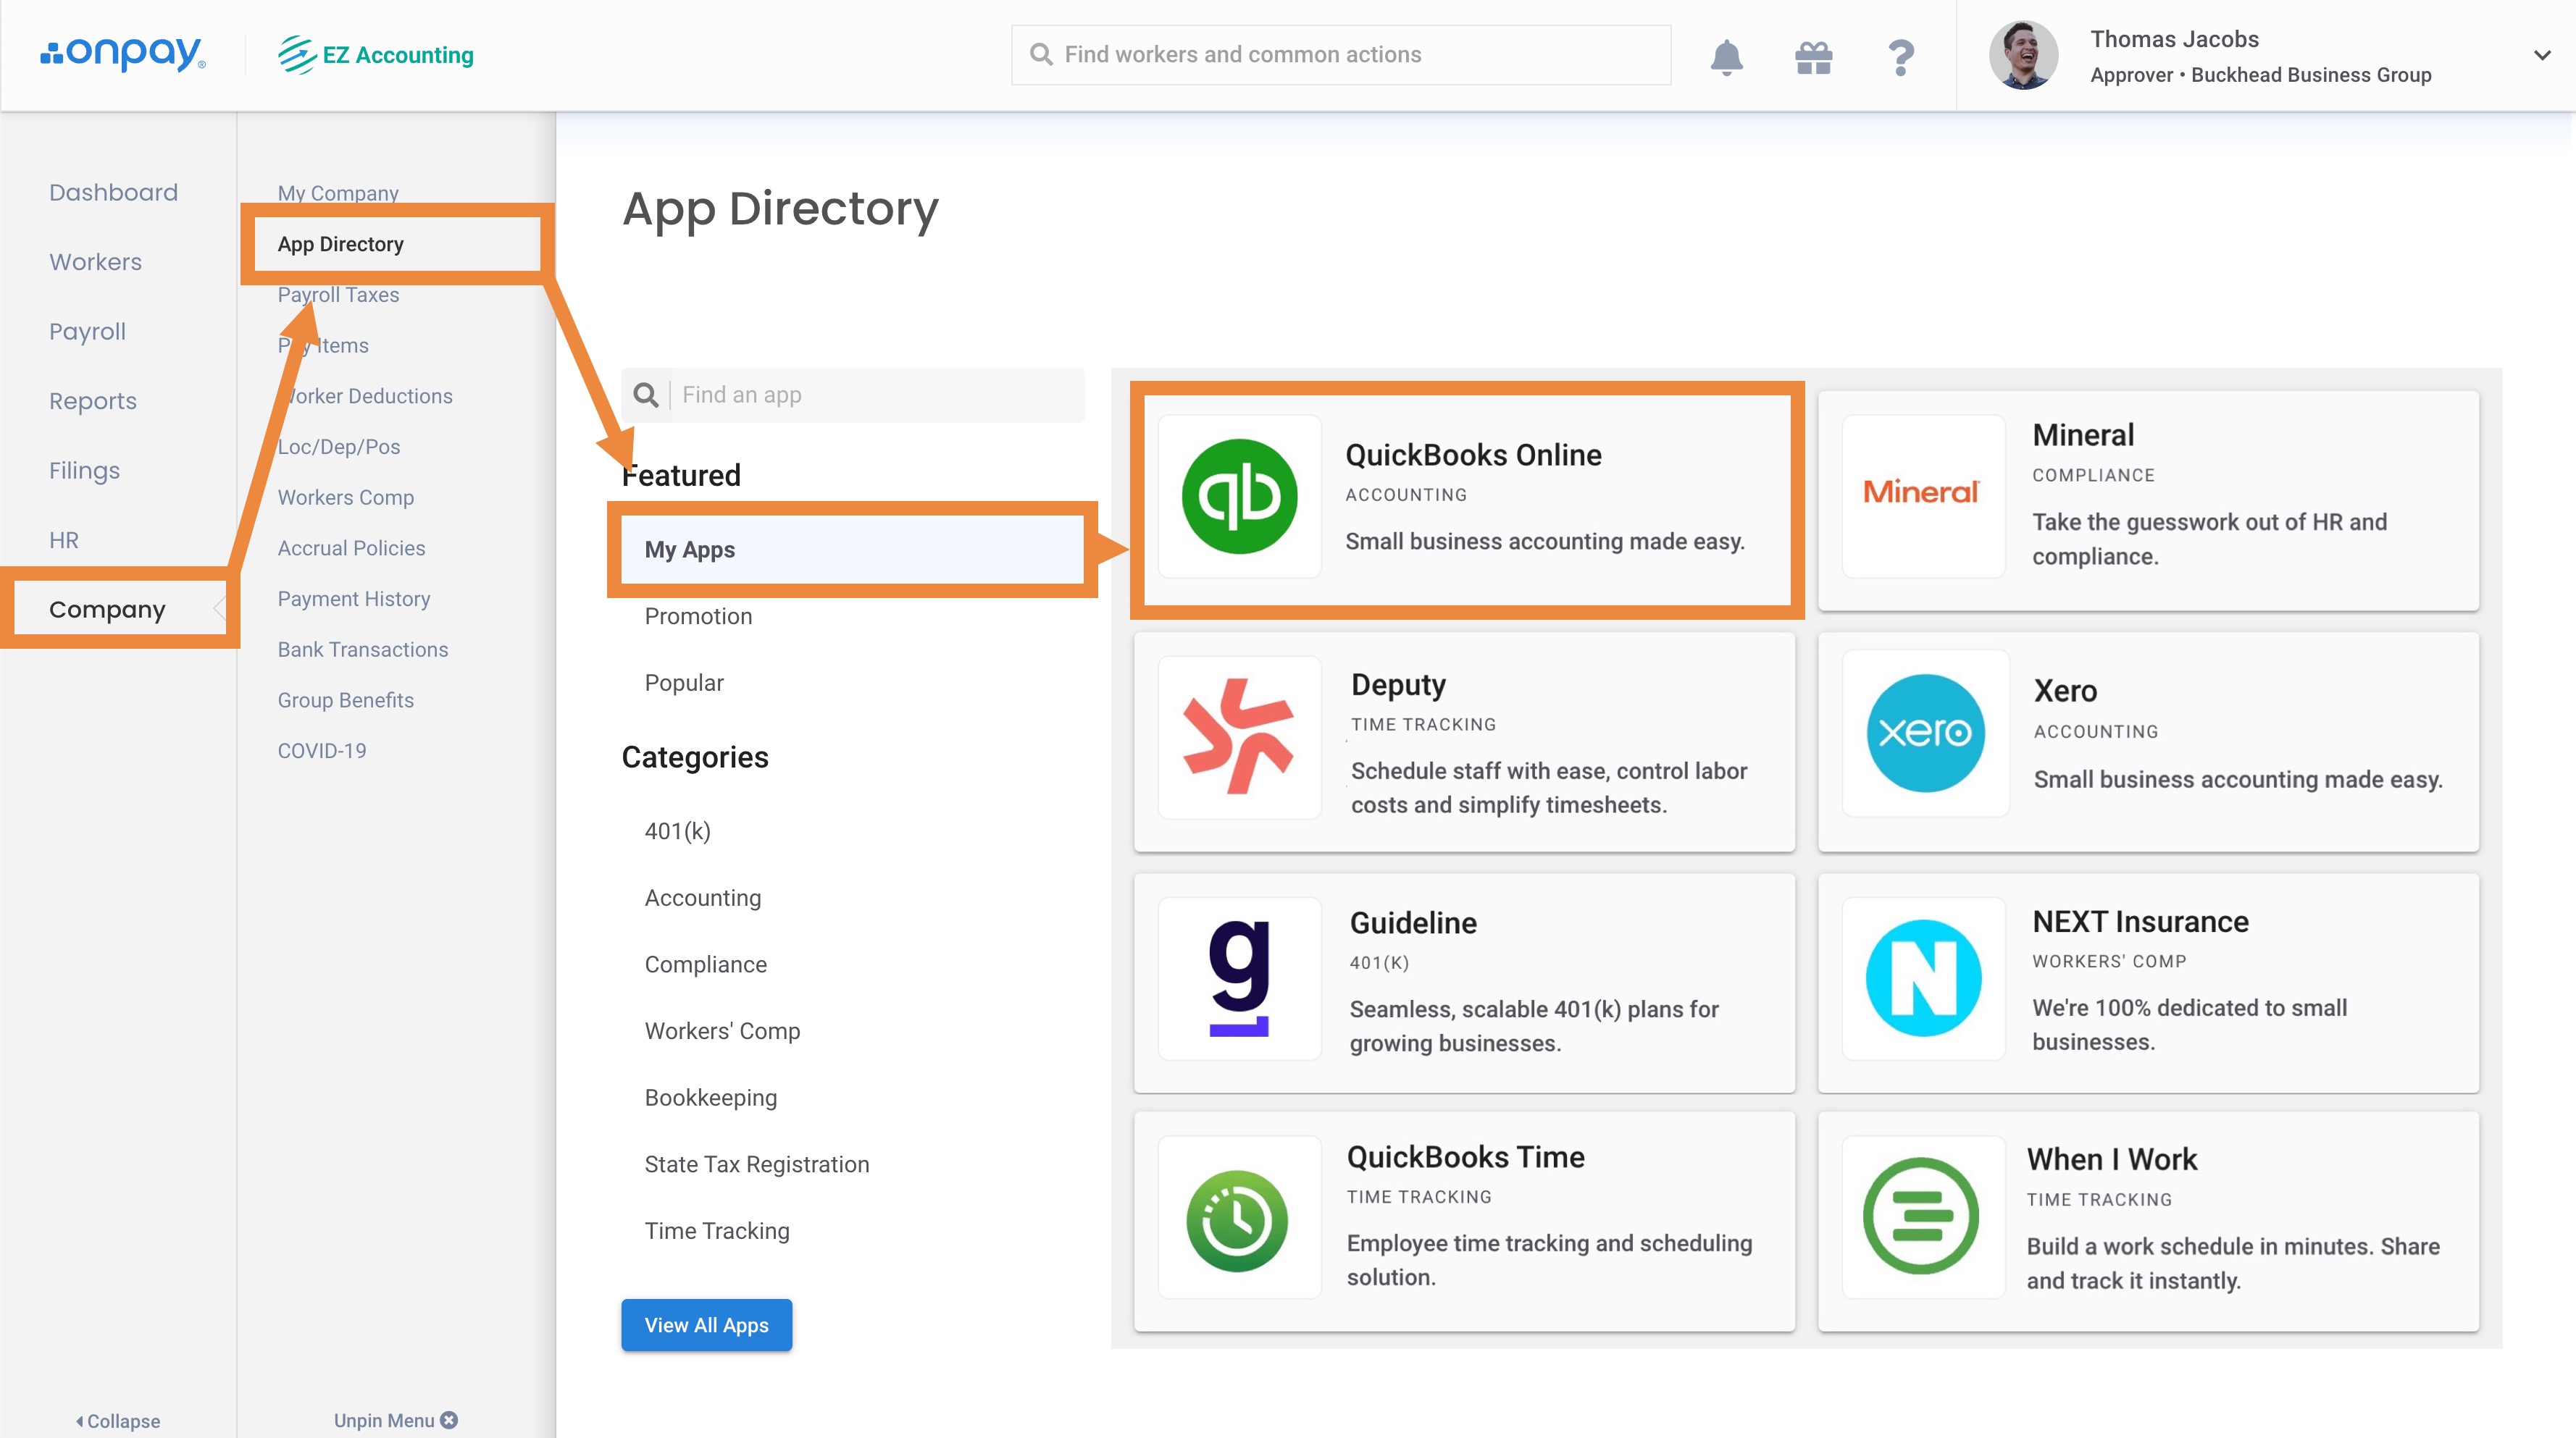
Task: Click the QuickBooks Online logo icon
Action: point(1239,496)
